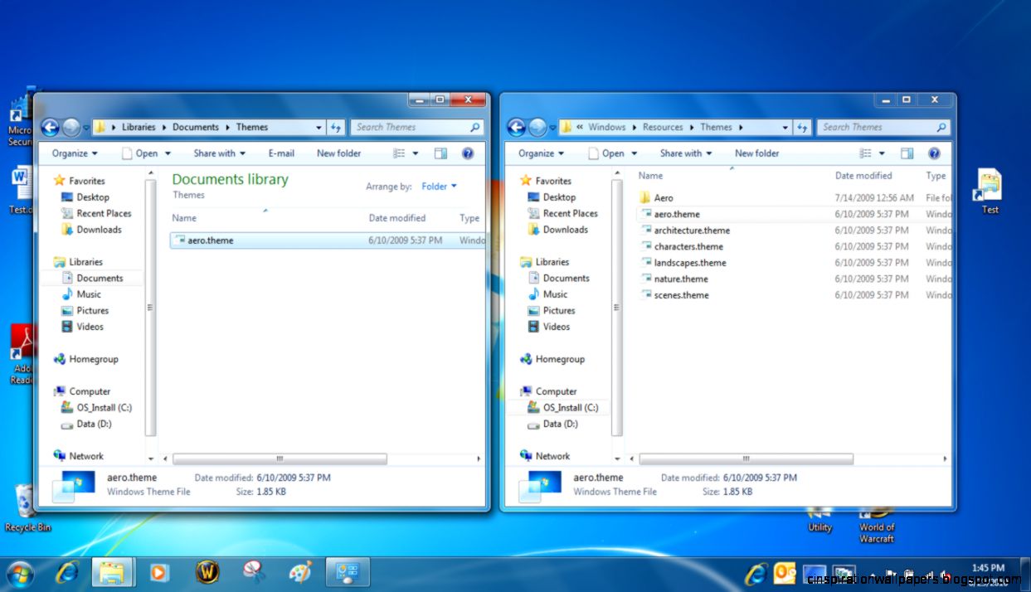Launch Paint from the taskbar
Image resolution: width=1031 pixels, height=592 pixels.
tap(300, 572)
